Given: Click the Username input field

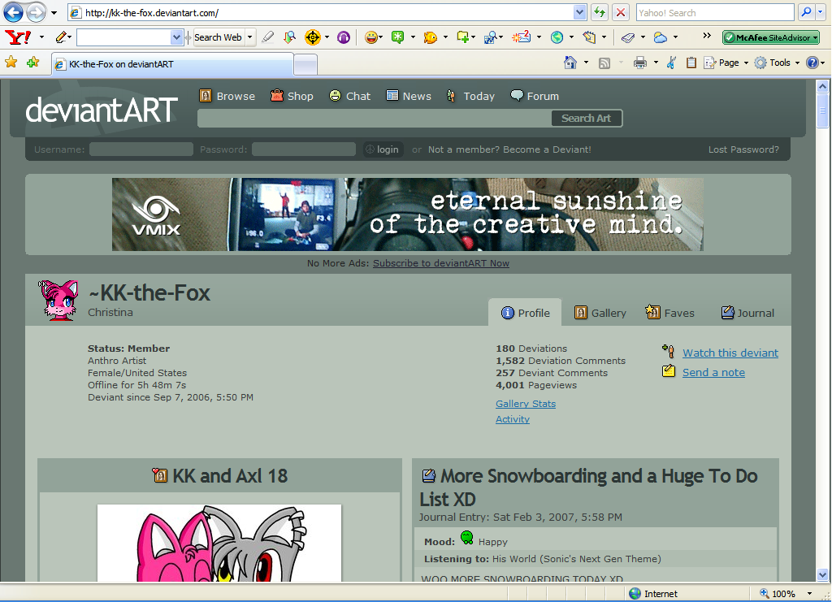Looking at the screenshot, I should click(141, 149).
